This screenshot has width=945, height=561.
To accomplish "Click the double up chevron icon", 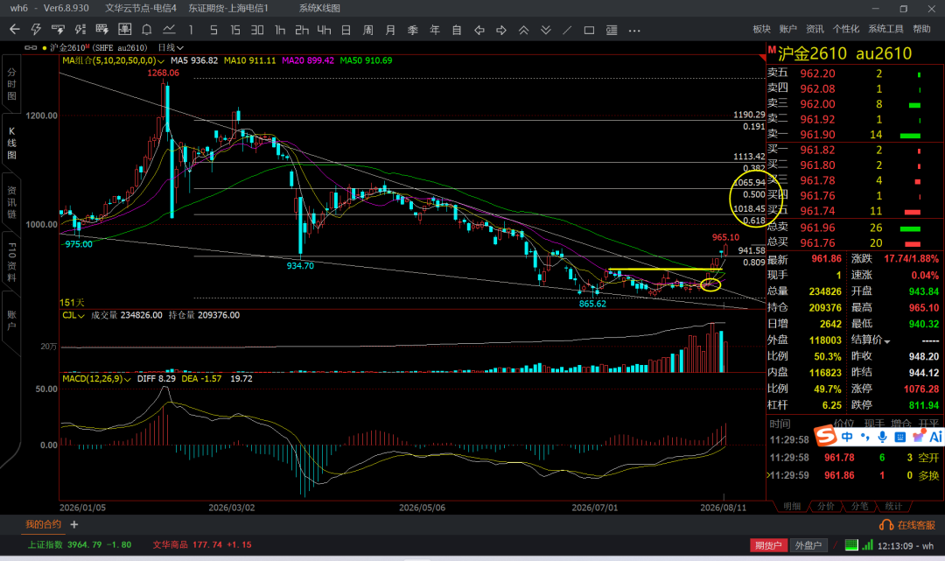I will coord(524,30).
